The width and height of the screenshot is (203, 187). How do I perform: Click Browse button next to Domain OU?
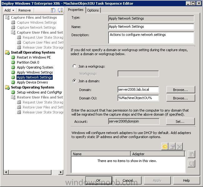[181, 98]
